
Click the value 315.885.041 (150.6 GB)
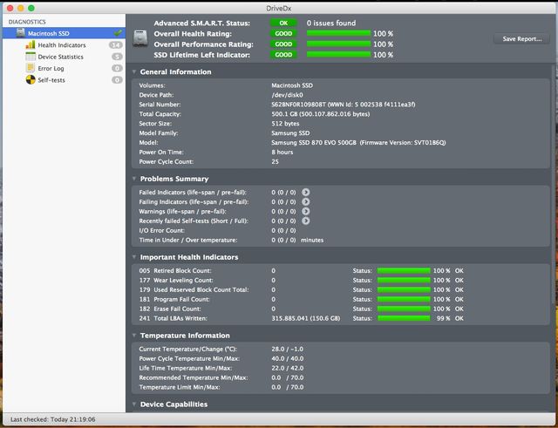pyautogui.click(x=306, y=318)
